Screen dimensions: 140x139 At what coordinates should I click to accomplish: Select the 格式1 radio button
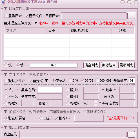click(x=6, y=90)
